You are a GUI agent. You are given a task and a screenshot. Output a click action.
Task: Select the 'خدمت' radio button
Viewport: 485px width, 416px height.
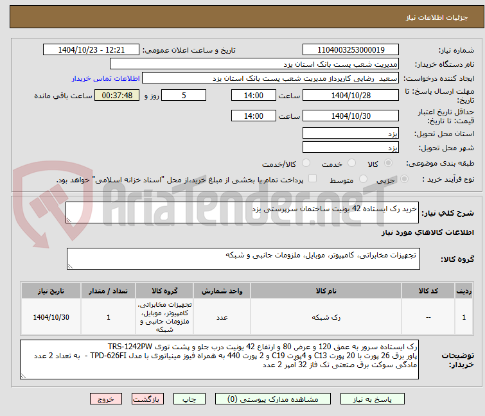(351, 163)
